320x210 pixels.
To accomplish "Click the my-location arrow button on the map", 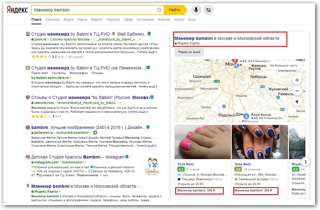I will click(297, 102).
